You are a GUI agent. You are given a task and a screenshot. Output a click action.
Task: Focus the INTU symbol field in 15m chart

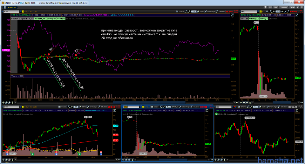(249, 11)
